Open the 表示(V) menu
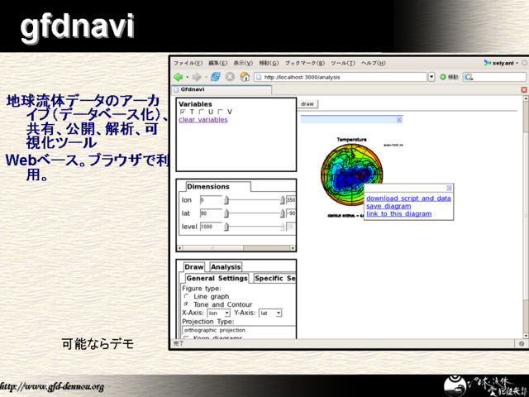The image size is (529, 397). (243, 63)
